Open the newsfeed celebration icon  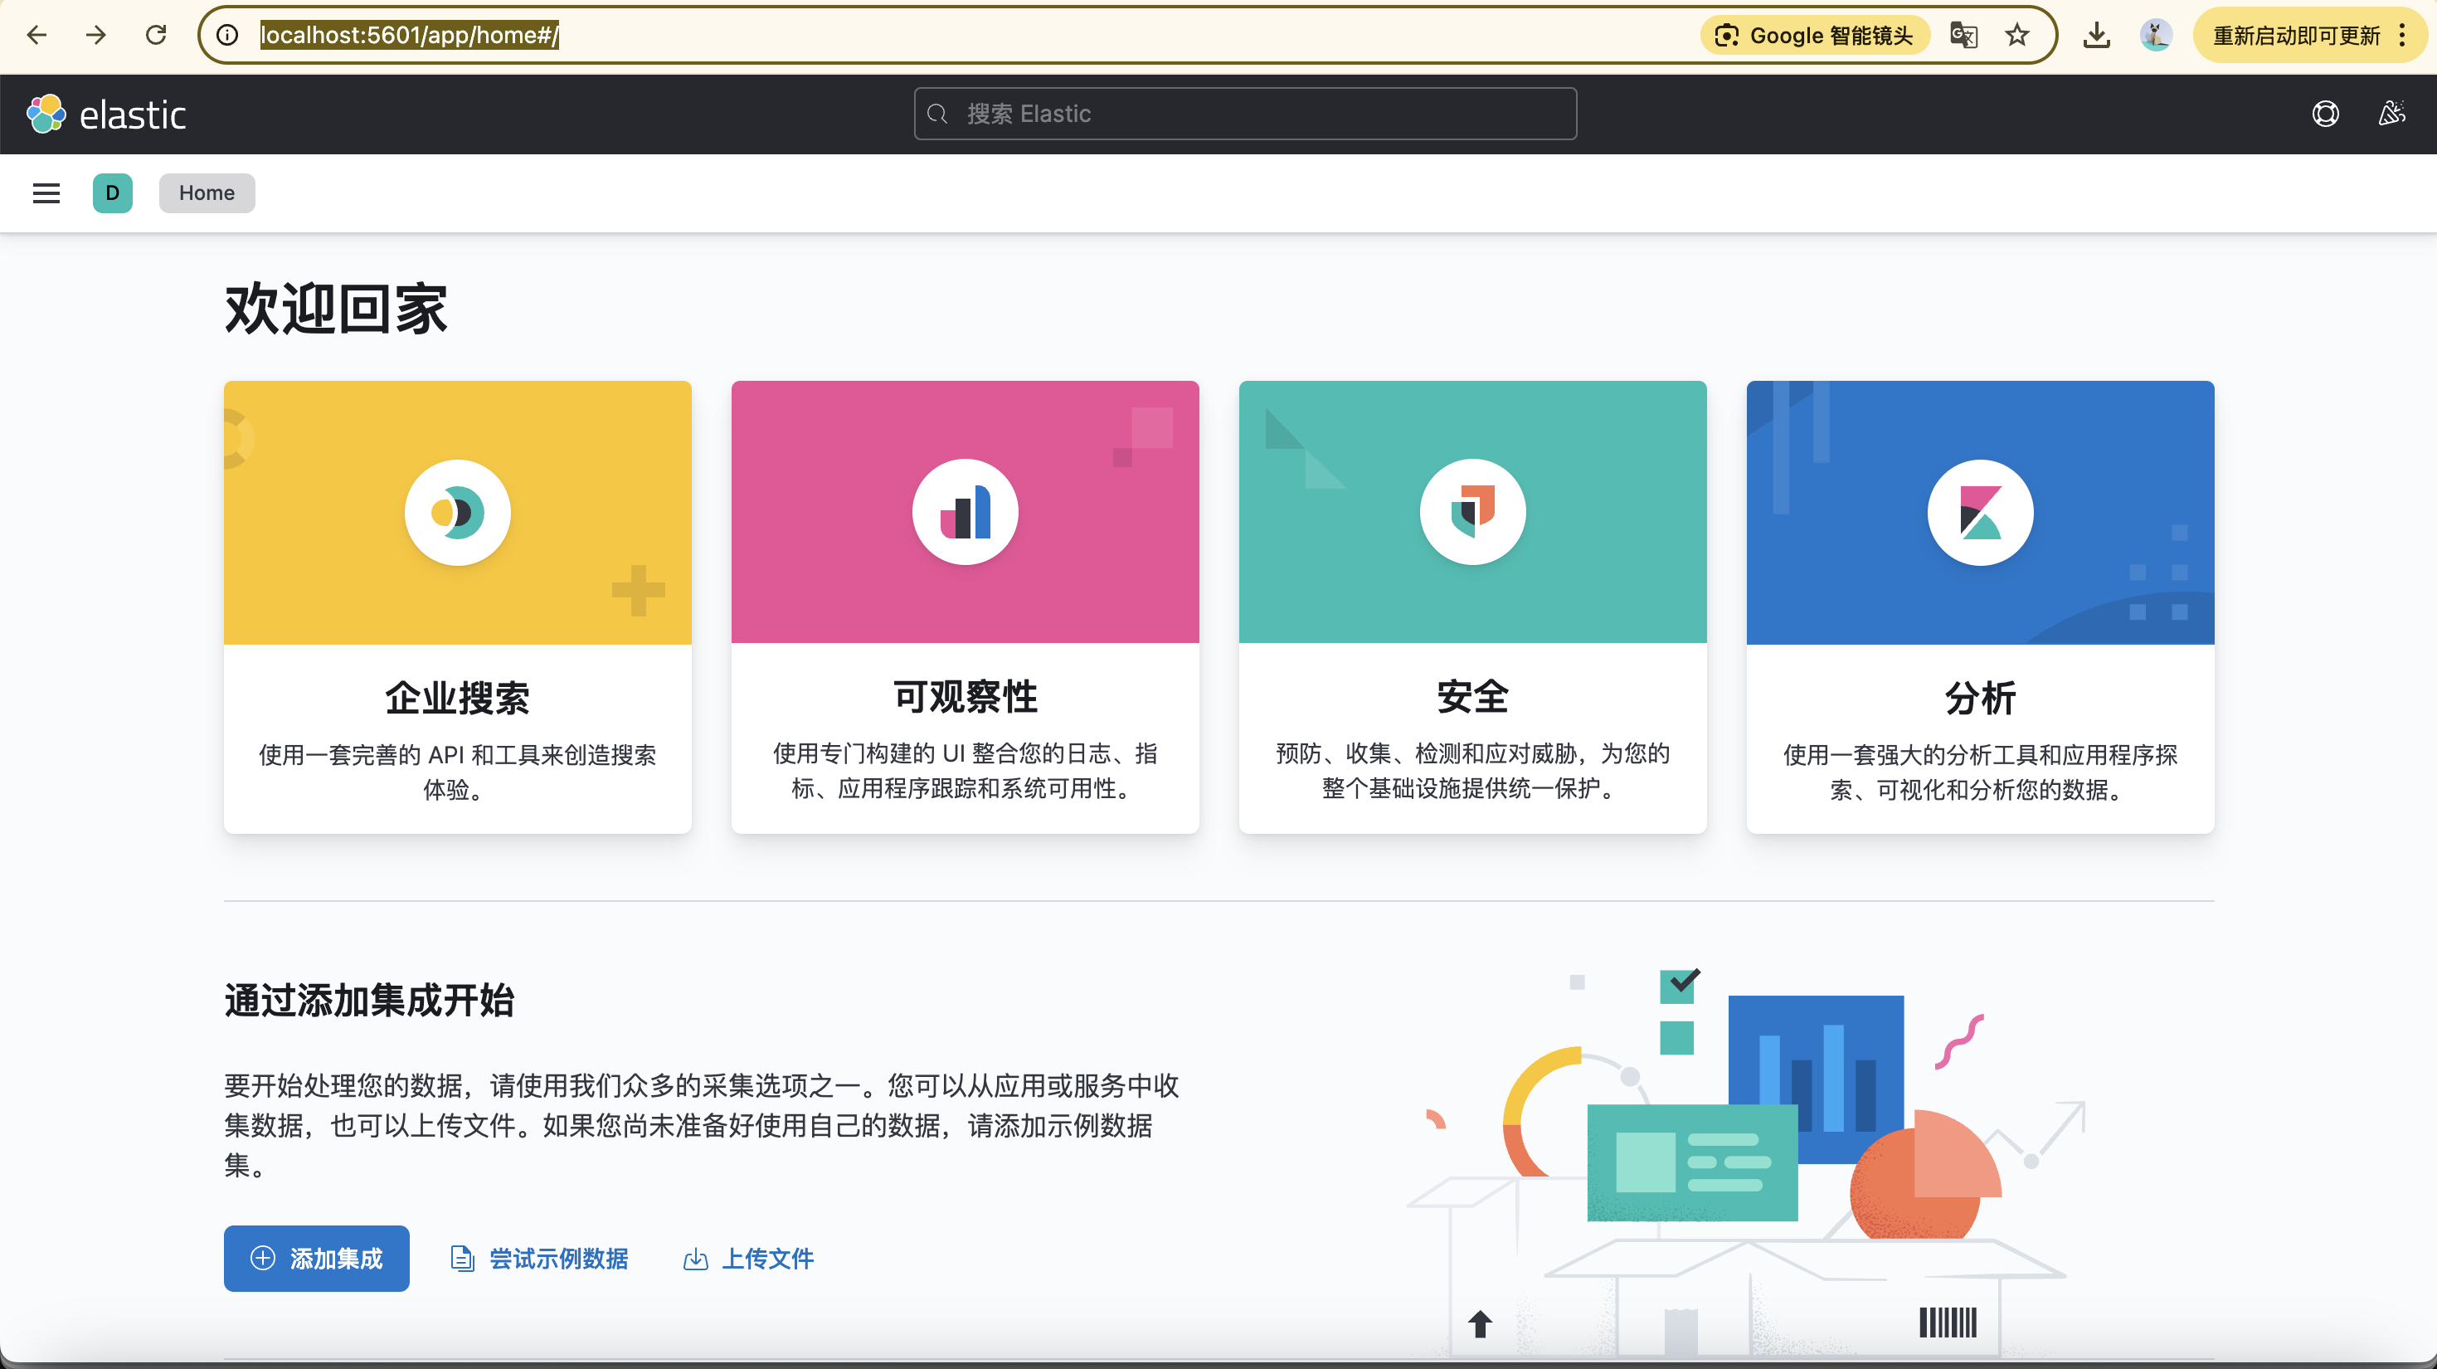(x=2391, y=114)
